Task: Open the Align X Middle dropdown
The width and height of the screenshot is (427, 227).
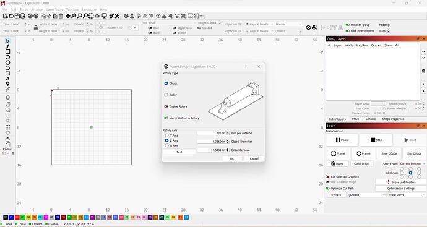Action: [x=261, y=24]
